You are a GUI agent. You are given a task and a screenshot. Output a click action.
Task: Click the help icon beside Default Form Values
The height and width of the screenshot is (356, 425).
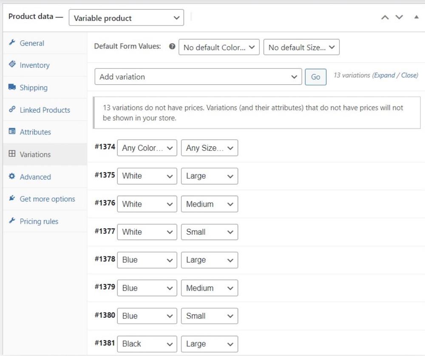(172, 46)
